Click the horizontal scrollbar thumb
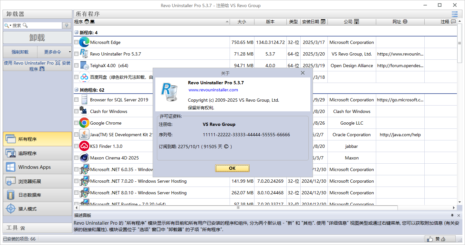 coord(238,208)
